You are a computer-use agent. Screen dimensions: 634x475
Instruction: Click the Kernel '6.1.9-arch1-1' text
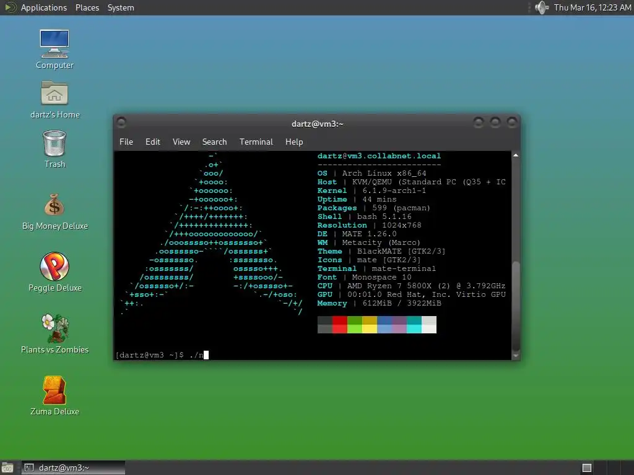(394, 190)
